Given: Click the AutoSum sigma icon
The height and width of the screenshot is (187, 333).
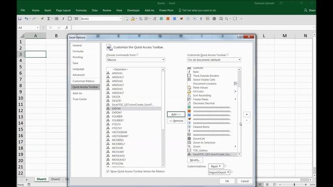Looking at the screenshot, I should [x=48, y=19].
